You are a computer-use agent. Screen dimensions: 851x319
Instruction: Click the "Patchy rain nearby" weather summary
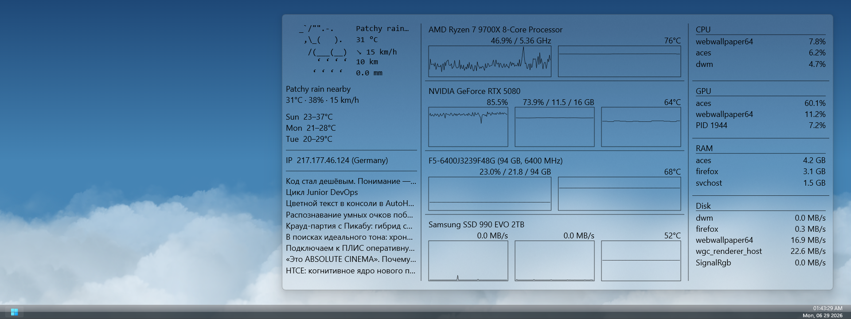(x=318, y=89)
